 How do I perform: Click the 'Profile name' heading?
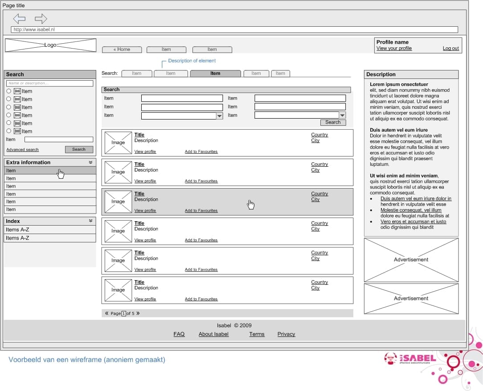coord(393,42)
